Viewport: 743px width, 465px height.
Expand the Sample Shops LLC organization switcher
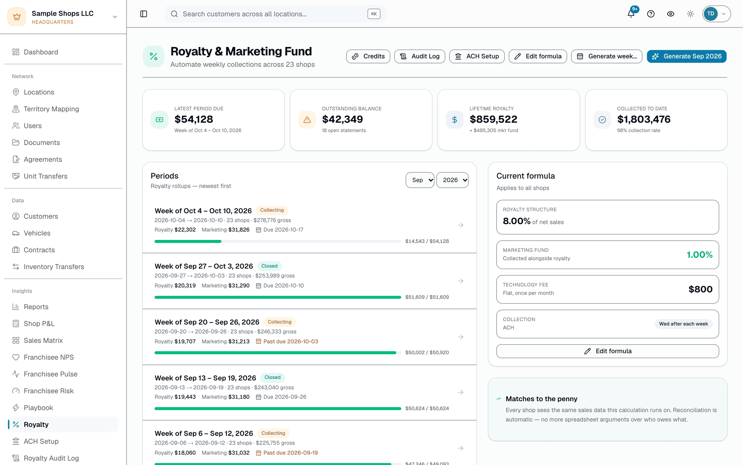tap(63, 17)
